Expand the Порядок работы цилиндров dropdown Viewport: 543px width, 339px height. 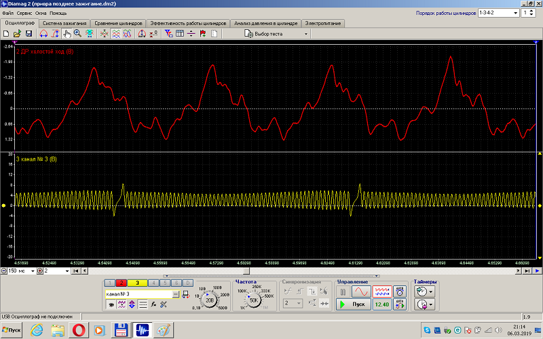514,12
